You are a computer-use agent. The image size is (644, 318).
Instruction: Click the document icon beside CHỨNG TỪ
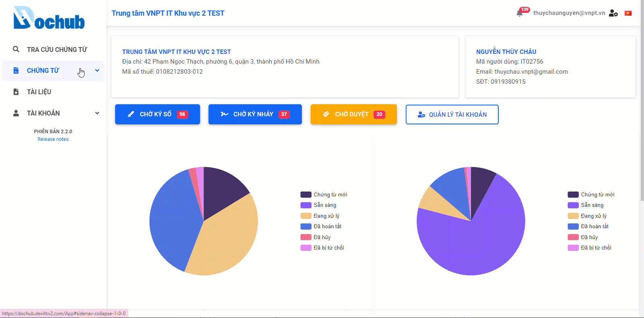pos(16,70)
